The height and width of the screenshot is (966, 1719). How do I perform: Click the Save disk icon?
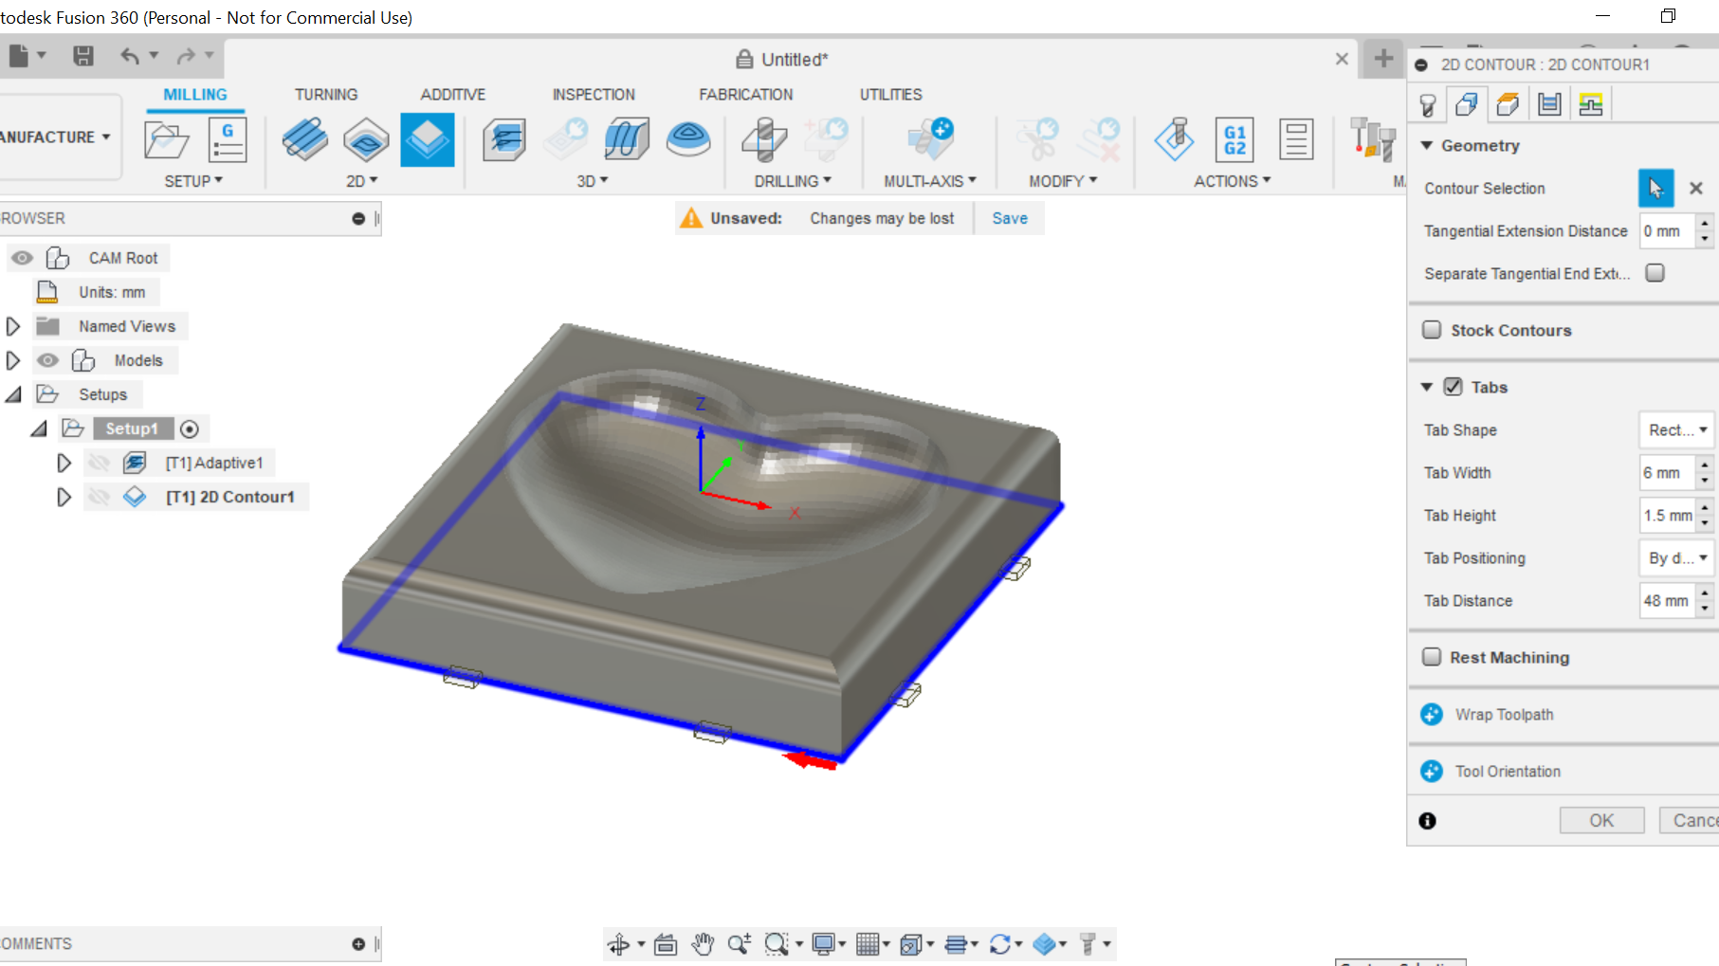(83, 56)
